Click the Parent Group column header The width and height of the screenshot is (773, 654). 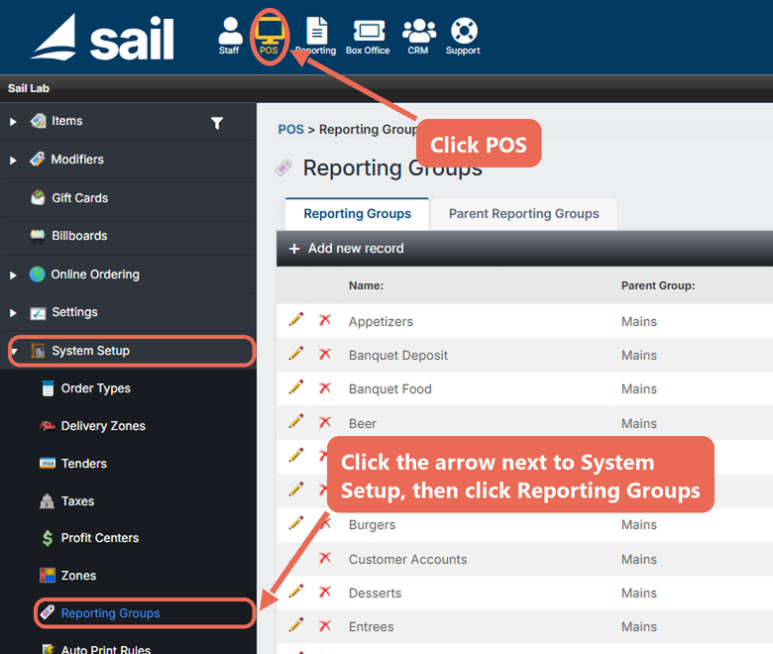[658, 285]
